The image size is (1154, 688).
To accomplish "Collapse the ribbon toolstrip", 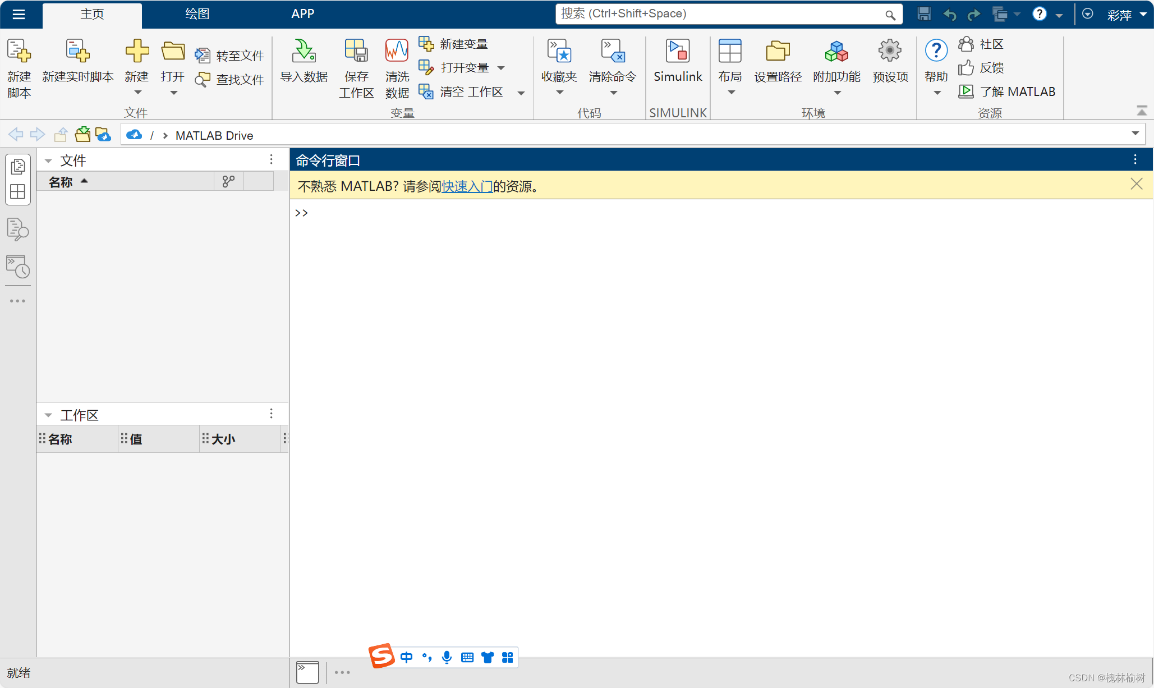I will coord(1142,111).
